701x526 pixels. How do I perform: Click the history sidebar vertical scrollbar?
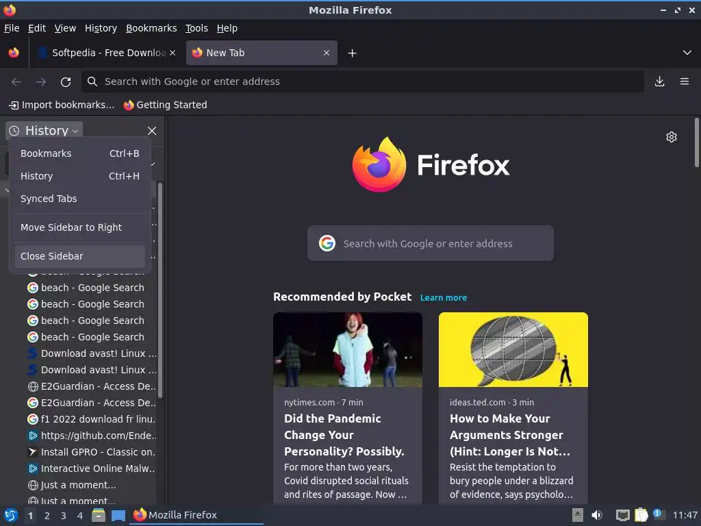coord(160,290)
